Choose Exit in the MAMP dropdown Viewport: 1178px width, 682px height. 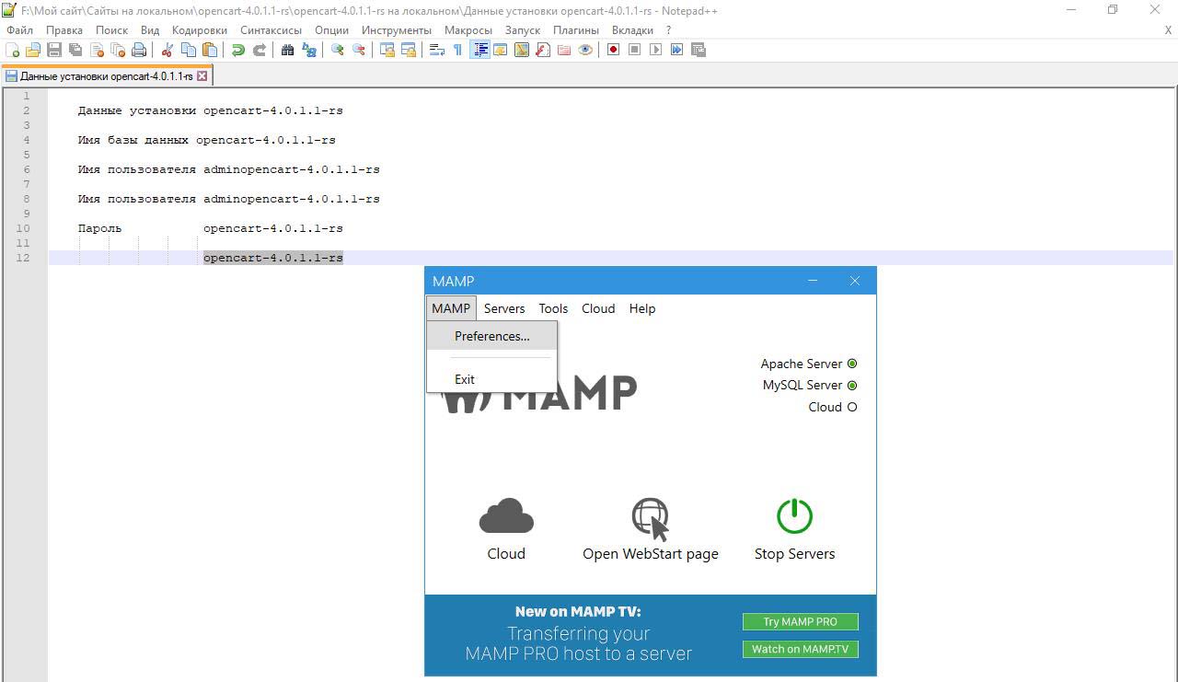(465, 379)
